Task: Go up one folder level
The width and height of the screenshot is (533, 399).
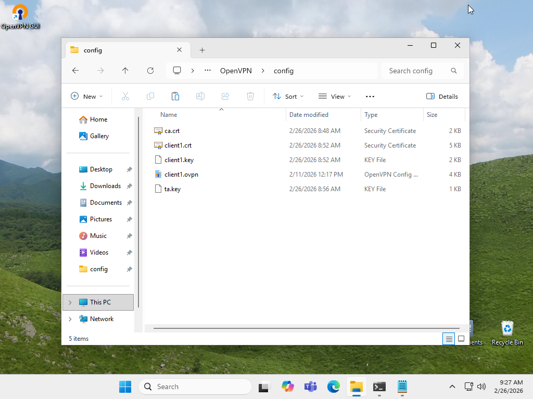Action: [125, 71]
